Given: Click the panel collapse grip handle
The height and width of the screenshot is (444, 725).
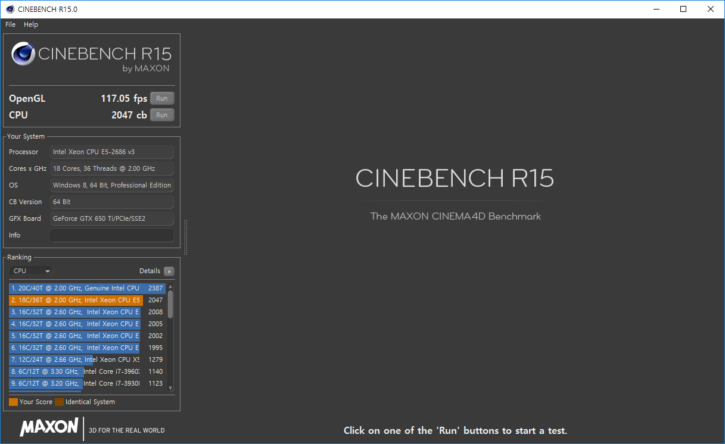Looking at the screenshot, I should point(186,237).
